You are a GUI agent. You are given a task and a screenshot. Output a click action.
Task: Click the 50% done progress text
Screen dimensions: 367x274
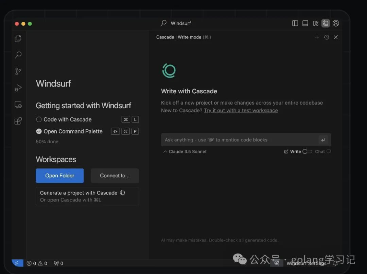pyautogui.click(x=47, y=142)
